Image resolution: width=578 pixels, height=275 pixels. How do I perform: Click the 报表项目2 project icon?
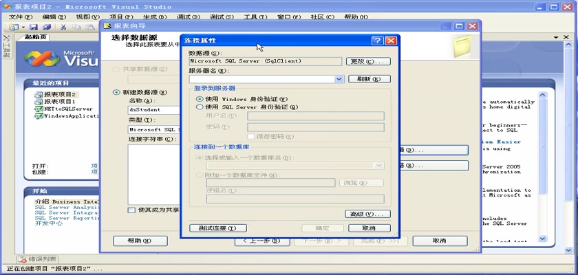pos(39,95)
